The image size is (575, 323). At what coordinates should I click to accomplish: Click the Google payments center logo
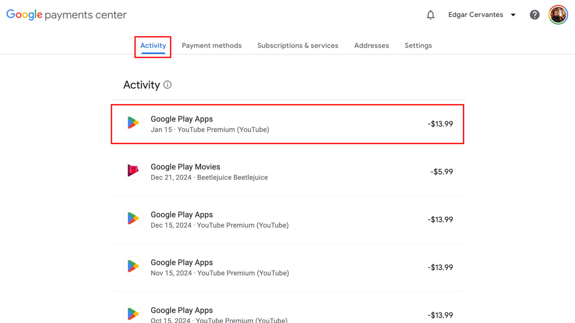point(67,15)
